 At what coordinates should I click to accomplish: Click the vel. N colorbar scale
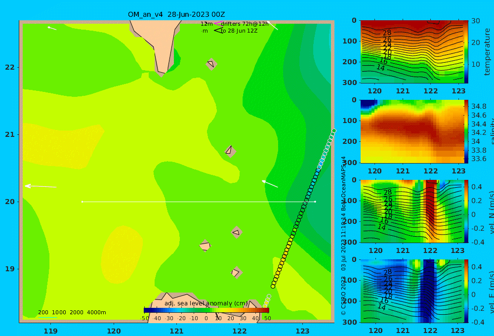[466, 211]
